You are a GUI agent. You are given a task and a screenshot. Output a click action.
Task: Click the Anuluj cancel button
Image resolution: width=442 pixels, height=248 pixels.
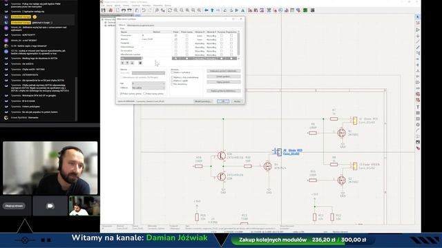click(238, 101)
